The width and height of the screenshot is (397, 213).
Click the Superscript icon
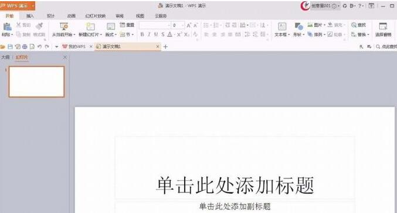pyautogui.click(x=179, y=35)
